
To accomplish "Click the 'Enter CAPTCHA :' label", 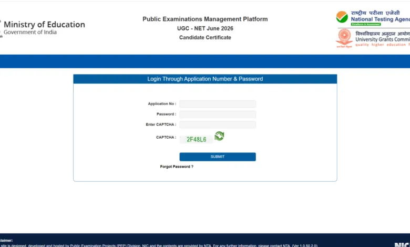I will (161, 125).
